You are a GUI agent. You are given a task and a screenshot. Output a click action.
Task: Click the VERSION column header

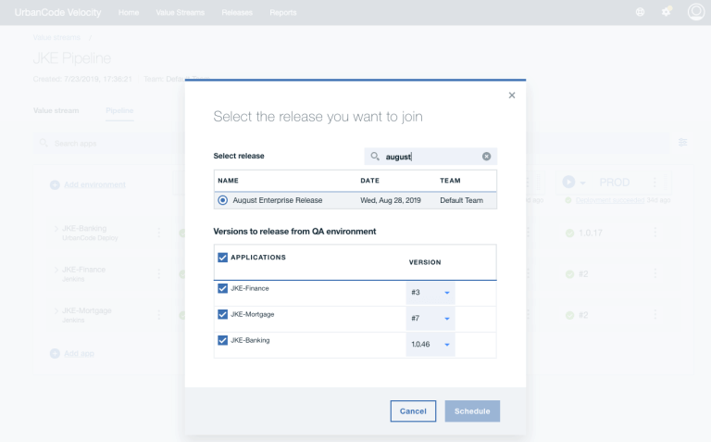(x=425, y=262)
